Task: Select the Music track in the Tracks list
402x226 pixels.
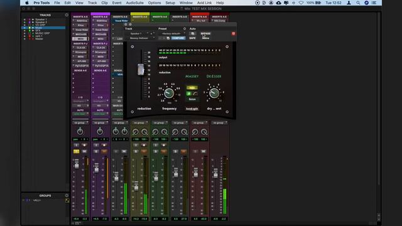Action: point(39,28)
